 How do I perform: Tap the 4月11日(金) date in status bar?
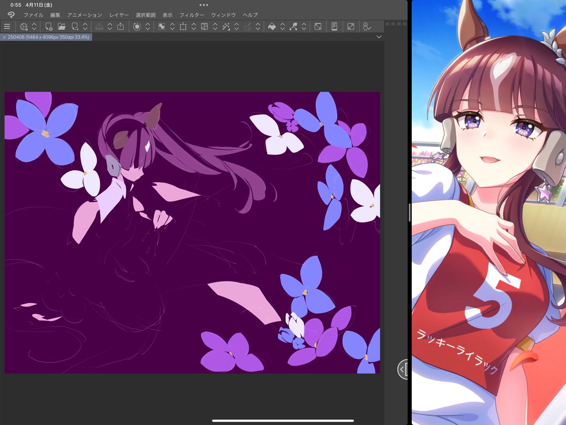(x=39, y=5)
